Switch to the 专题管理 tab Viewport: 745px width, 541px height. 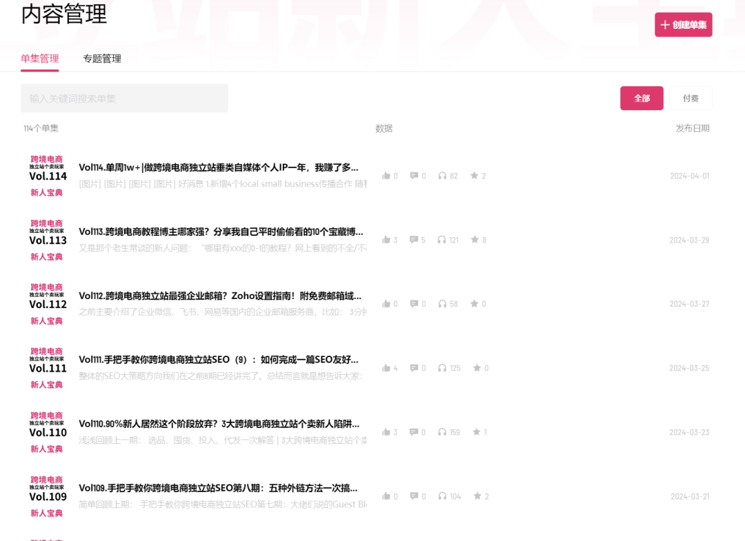click(102, 59)
